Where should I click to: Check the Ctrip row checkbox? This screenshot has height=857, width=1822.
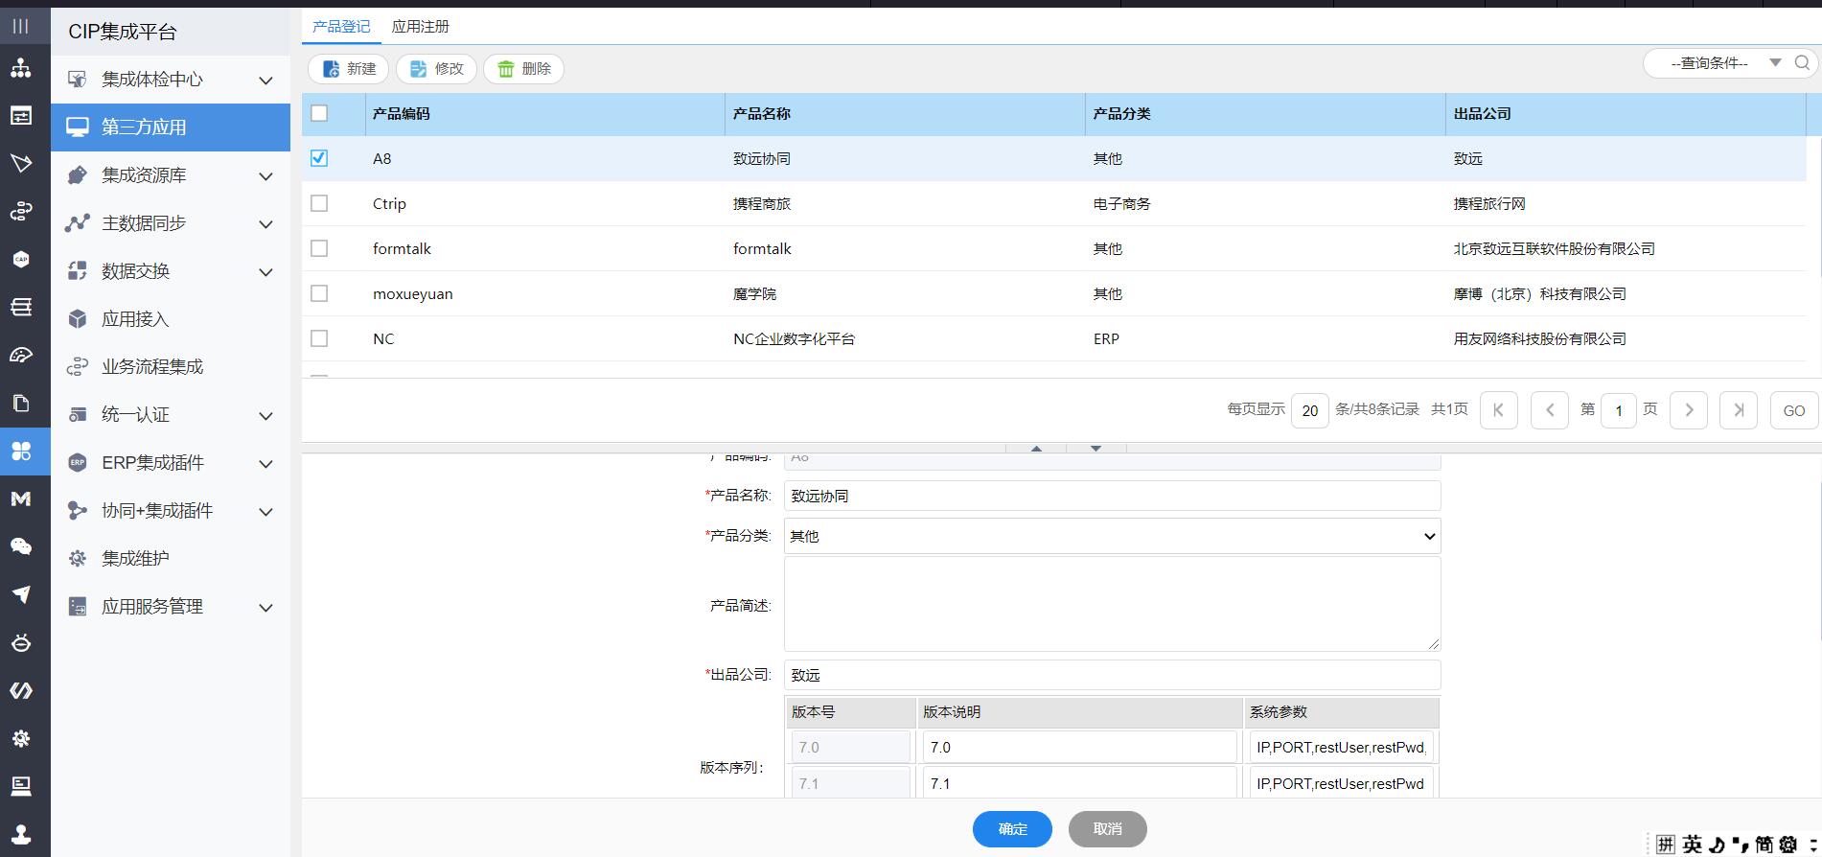tap(319, 203)
